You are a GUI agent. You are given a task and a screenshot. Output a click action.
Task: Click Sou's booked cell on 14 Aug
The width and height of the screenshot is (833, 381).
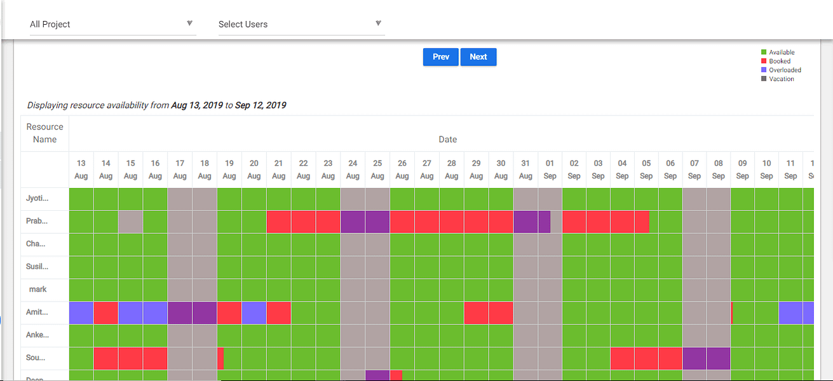tap(106, 359)
